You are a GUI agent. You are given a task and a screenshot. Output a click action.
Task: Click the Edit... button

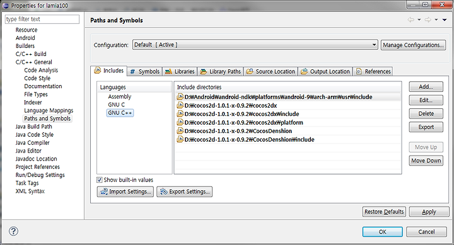(x=426, y=100)
